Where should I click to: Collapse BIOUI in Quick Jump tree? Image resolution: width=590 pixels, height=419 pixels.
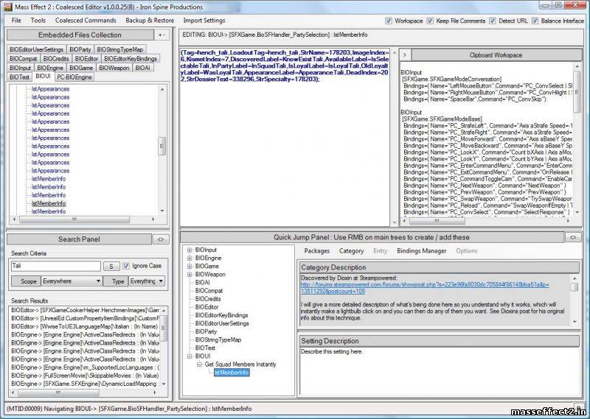(190, 356)
